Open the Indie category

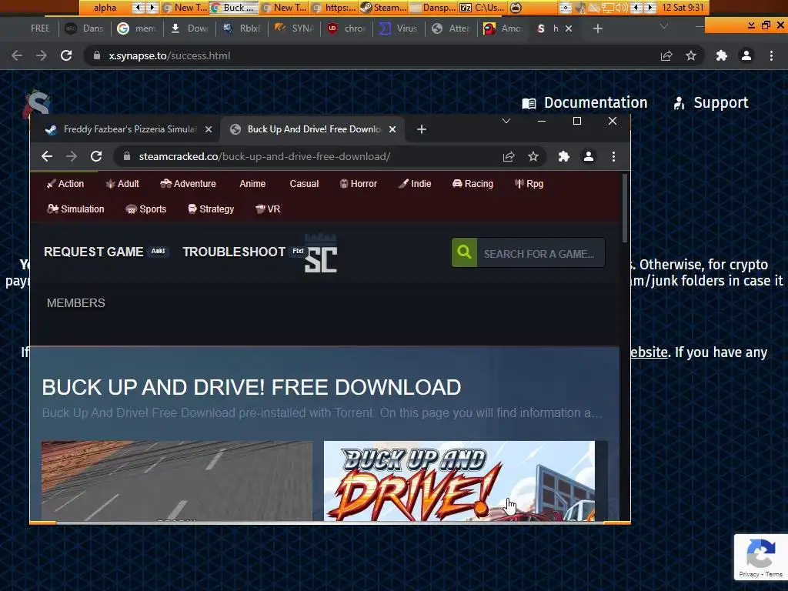click(415, 184)
